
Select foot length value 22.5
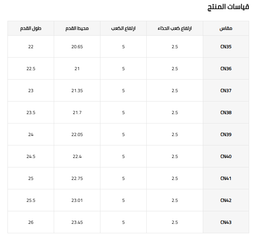[x=31, y=69]
